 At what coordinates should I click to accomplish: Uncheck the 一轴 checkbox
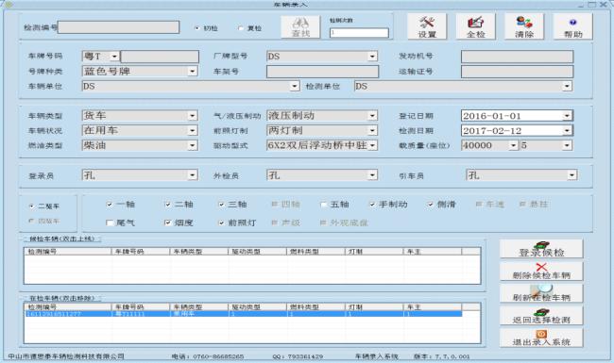(110, 205)
